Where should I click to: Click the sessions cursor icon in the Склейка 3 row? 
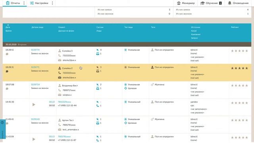pyautogui.click(x=98, y=50)
